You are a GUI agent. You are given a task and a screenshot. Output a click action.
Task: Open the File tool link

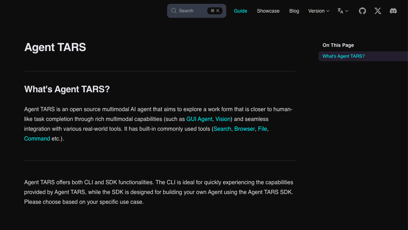pos(263,129)
